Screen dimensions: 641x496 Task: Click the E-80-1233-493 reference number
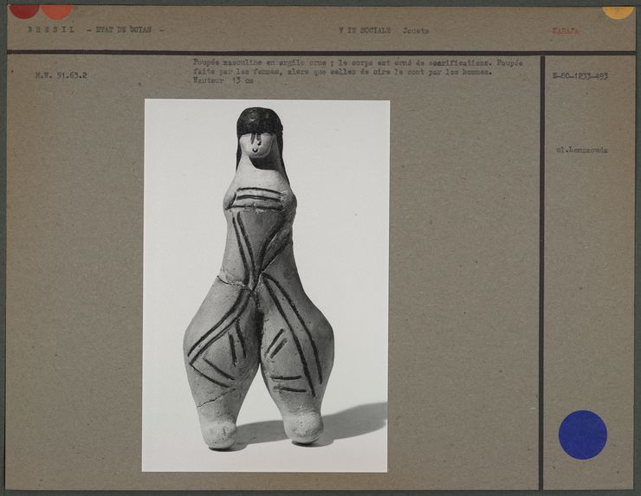[579, 76]
